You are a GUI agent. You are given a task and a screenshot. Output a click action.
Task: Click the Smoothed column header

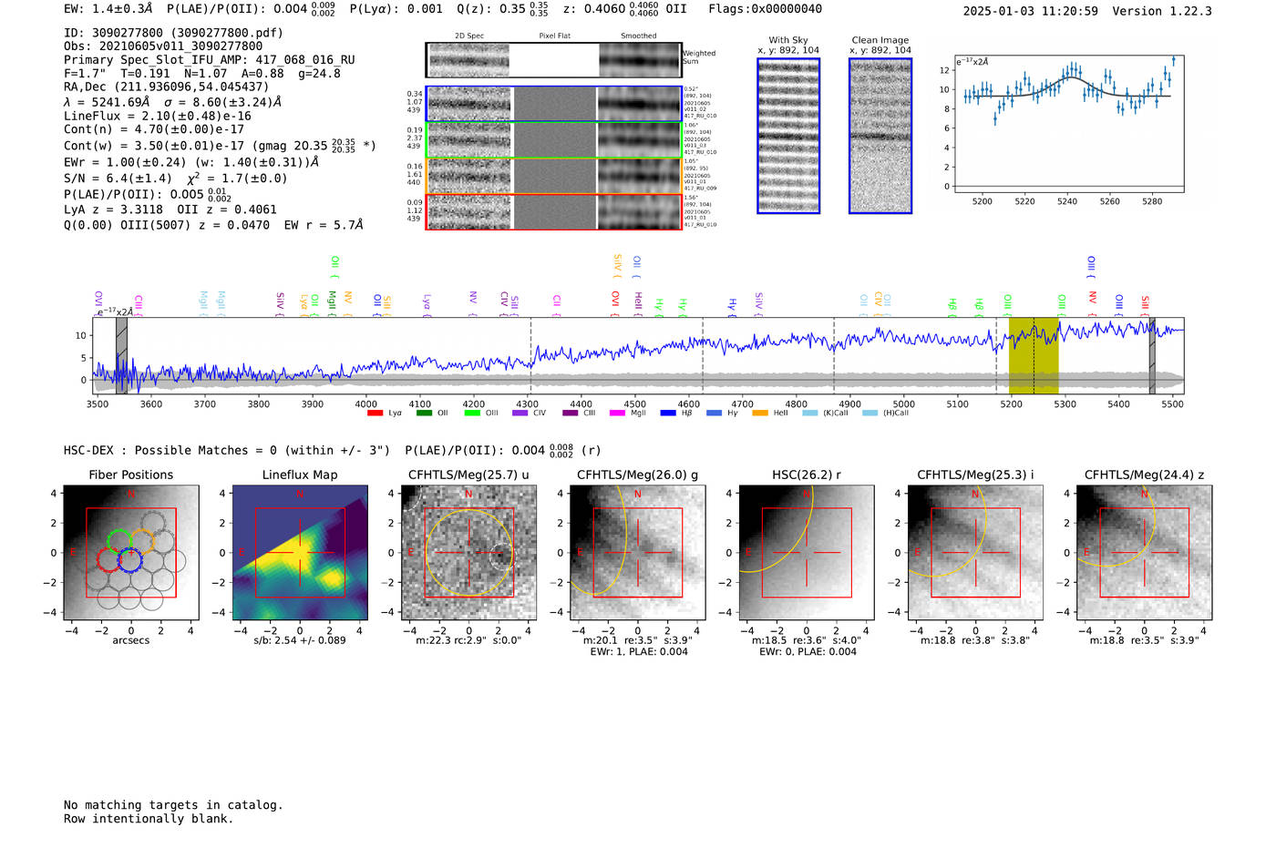coord(638,36)
